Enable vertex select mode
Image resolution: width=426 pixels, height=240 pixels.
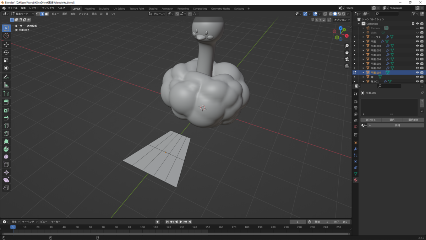38,14
